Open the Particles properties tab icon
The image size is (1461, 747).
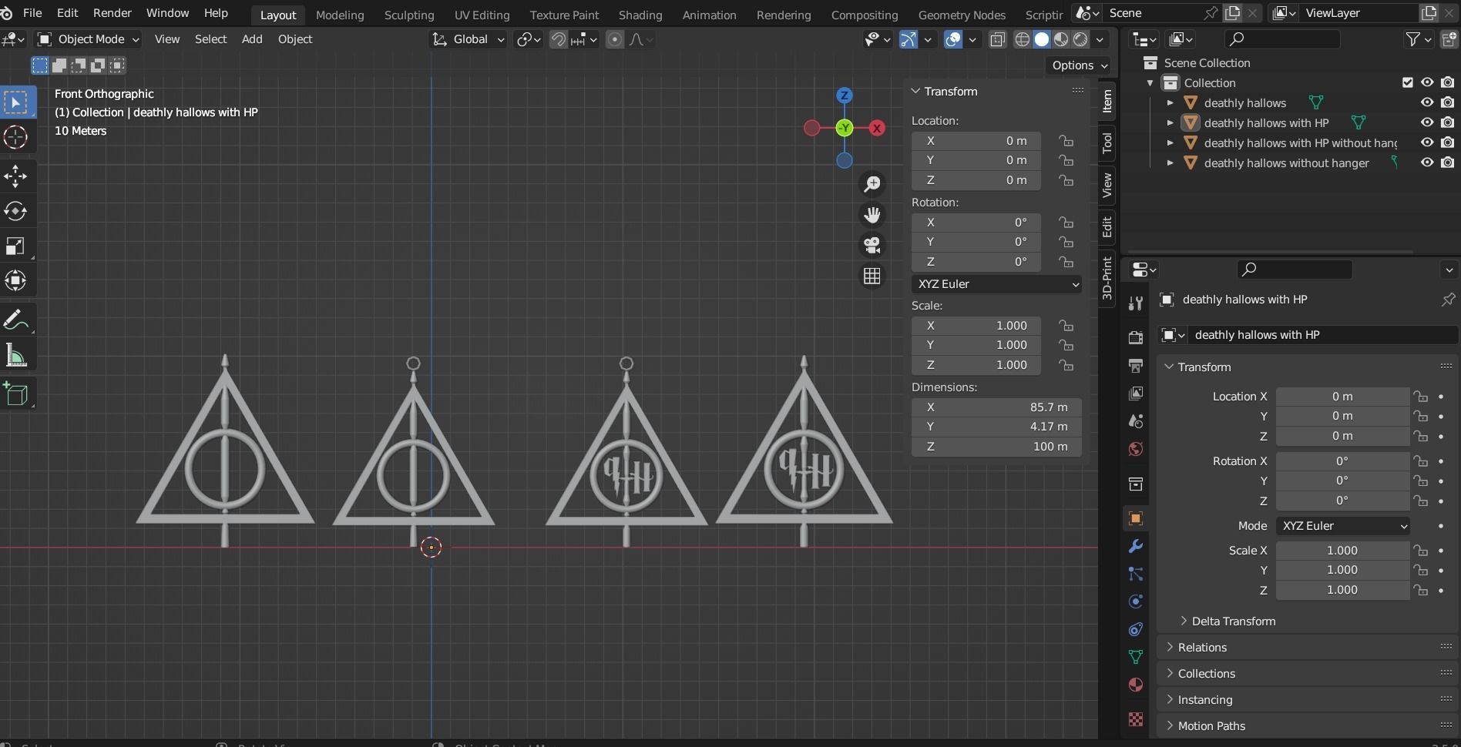tap(1135, 574)
